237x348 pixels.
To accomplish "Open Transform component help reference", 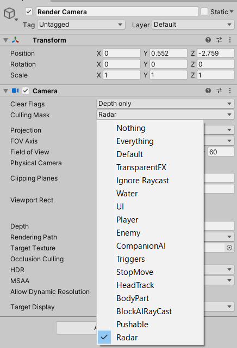I will (x=208, y=40).
